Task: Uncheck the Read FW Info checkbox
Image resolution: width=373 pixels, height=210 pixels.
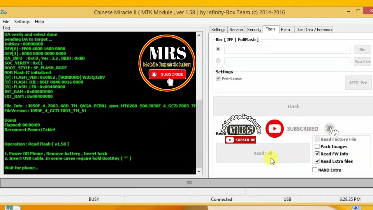Action: click(x=317, y=154)
